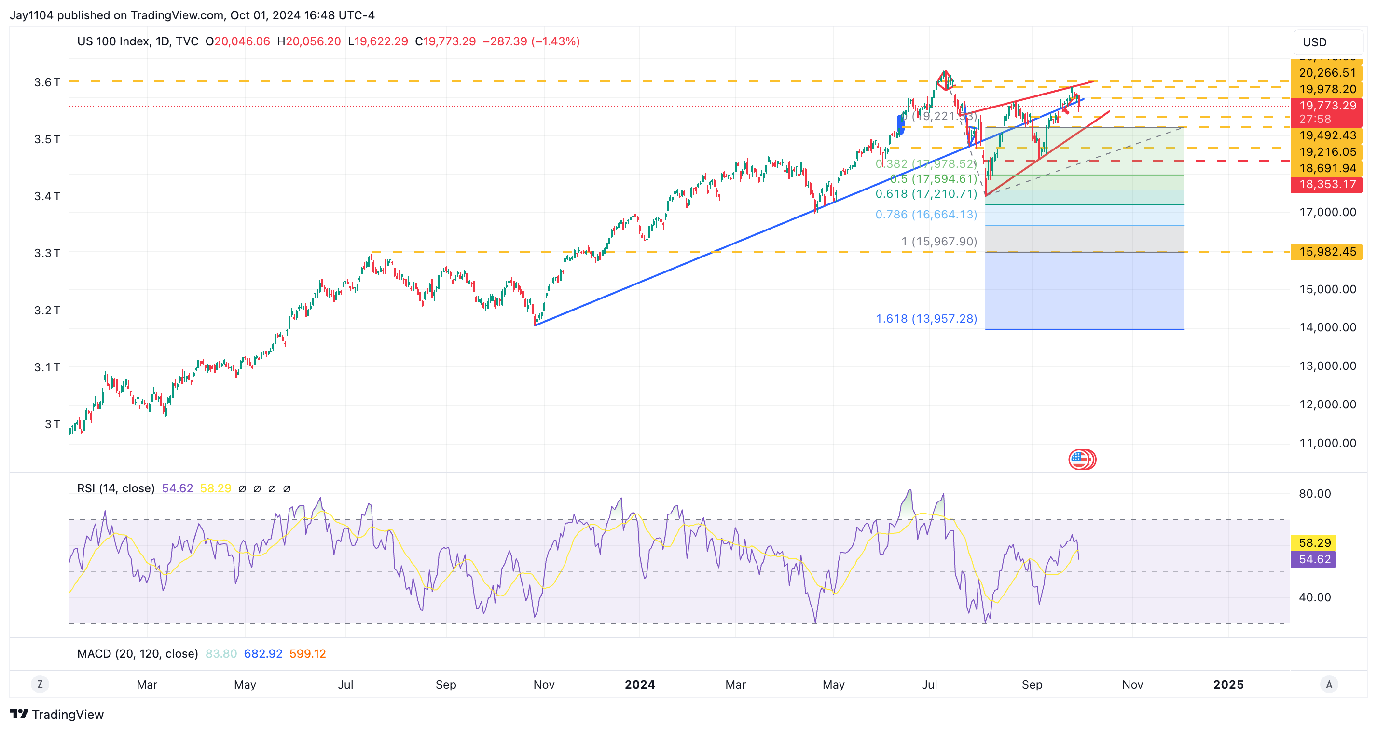Select the US 100 Index, 1D, TVC title
Image resolution: width=1377 pixels, height=731 pixels.
(138, 41)
